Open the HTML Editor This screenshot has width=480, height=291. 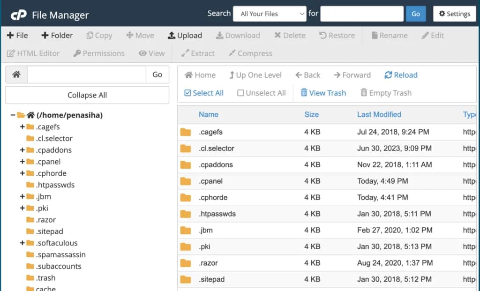[33, 53]
